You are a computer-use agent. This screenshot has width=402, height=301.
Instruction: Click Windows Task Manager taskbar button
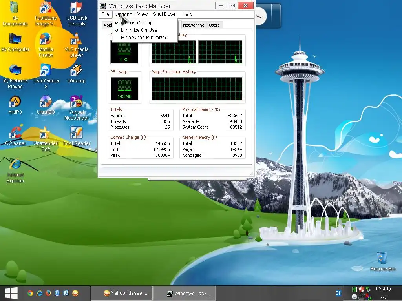point(185,293)
